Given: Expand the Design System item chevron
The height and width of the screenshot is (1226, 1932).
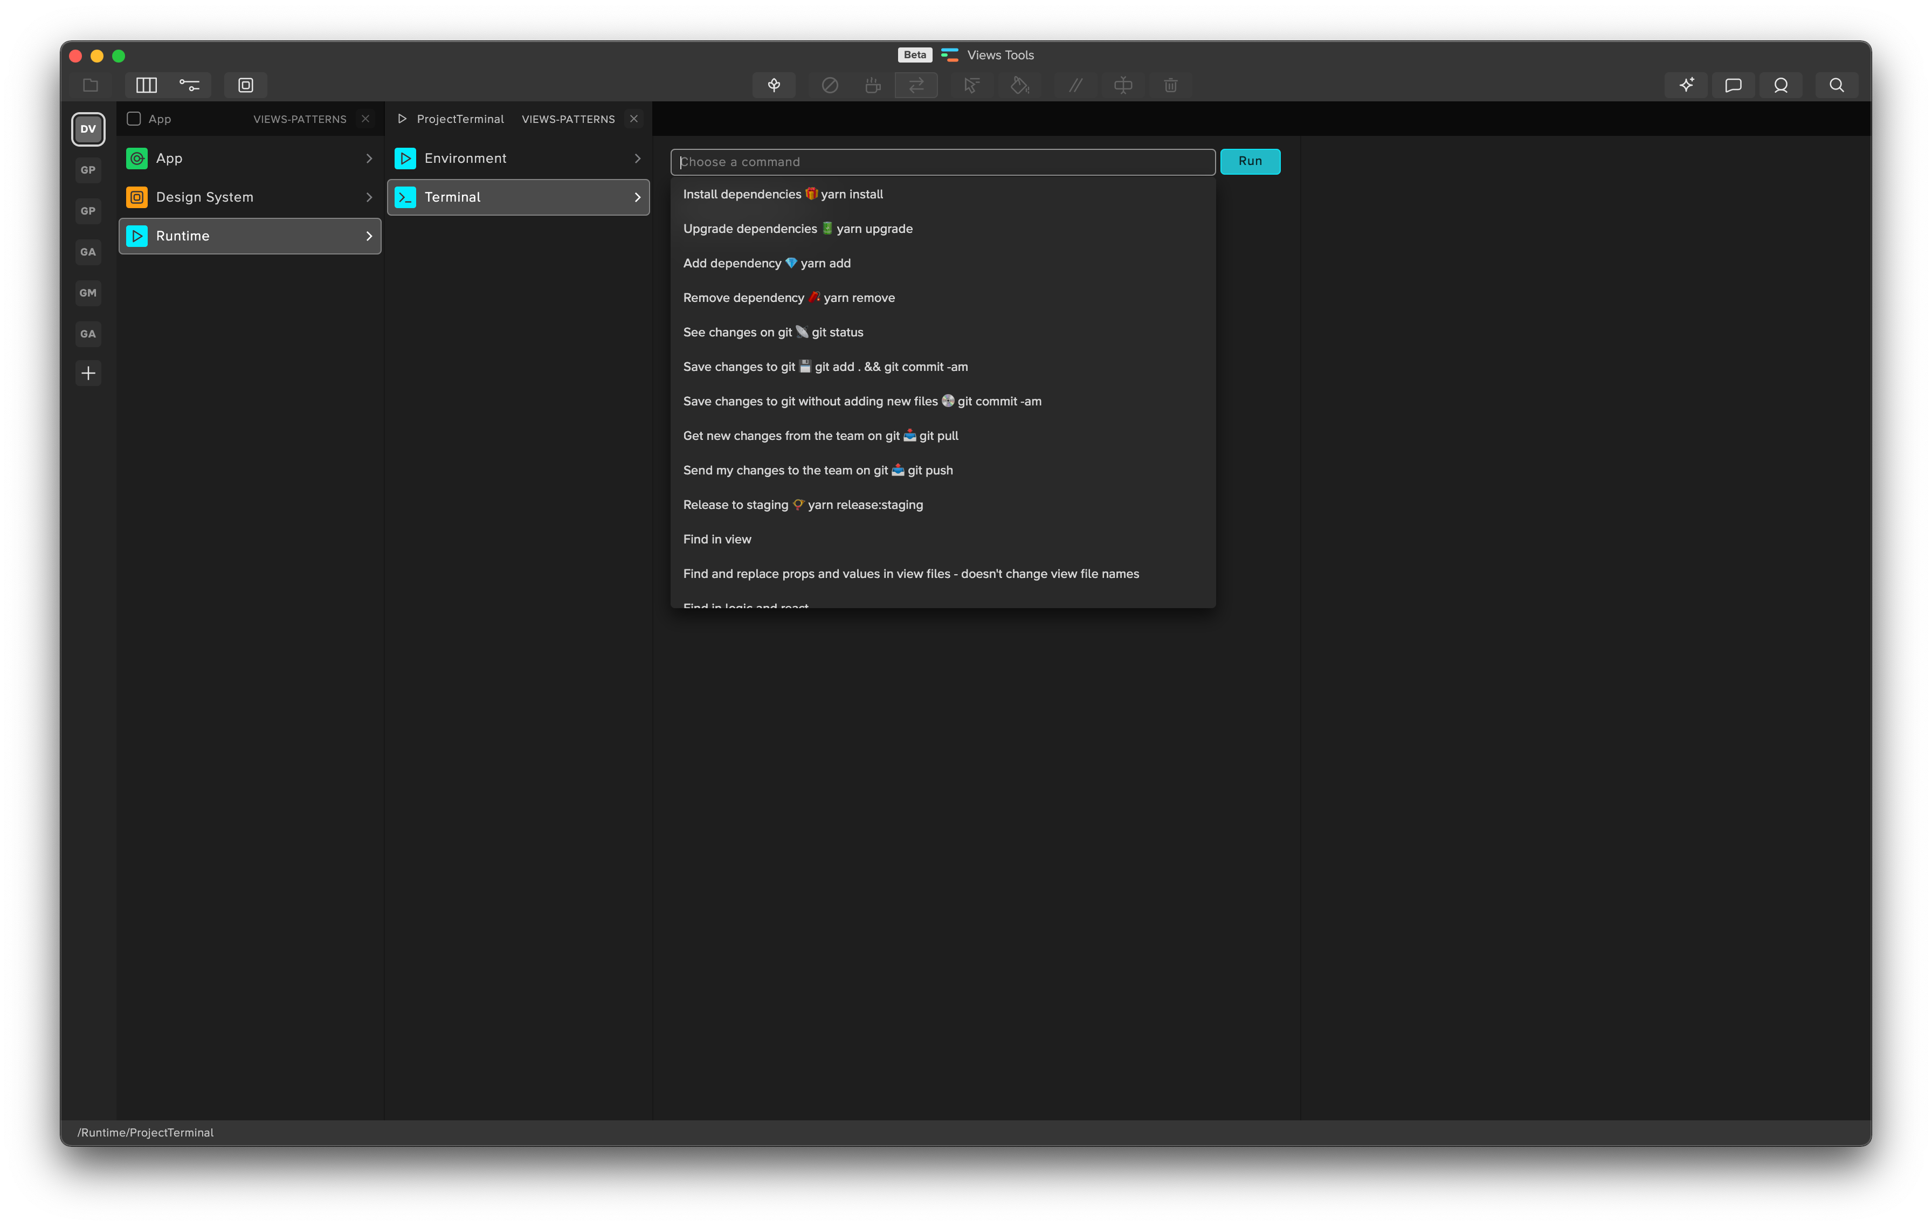Looking at the screenshot, I should tap(369, 197).
